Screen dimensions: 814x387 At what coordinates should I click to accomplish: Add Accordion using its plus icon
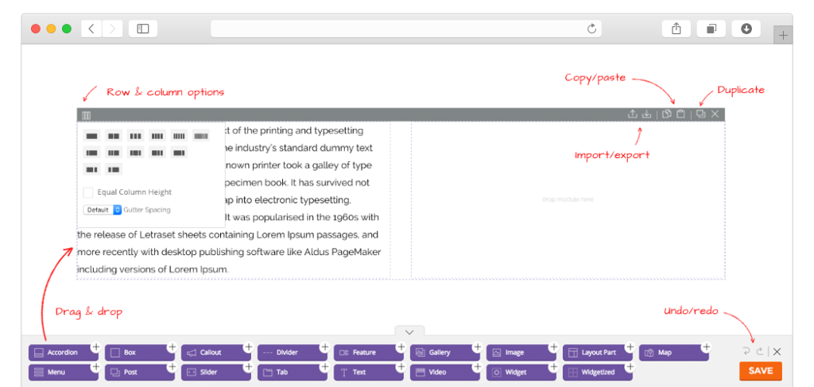(x=95, y=346)
